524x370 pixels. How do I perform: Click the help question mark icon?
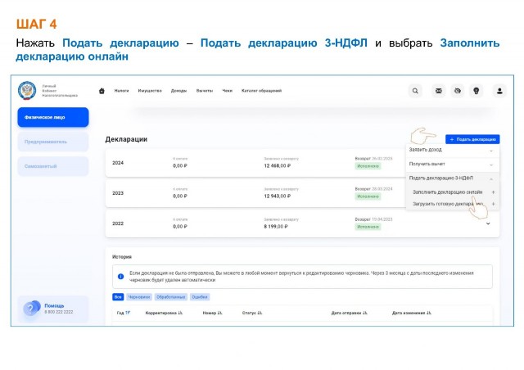click(32, 309)
